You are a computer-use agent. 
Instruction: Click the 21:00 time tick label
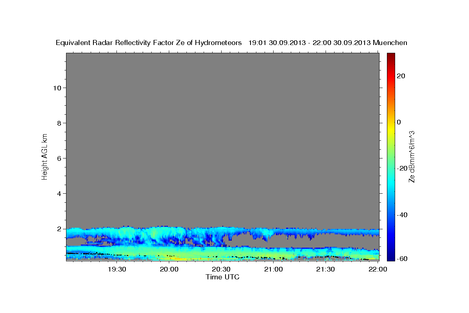click(x=274, y=270)
